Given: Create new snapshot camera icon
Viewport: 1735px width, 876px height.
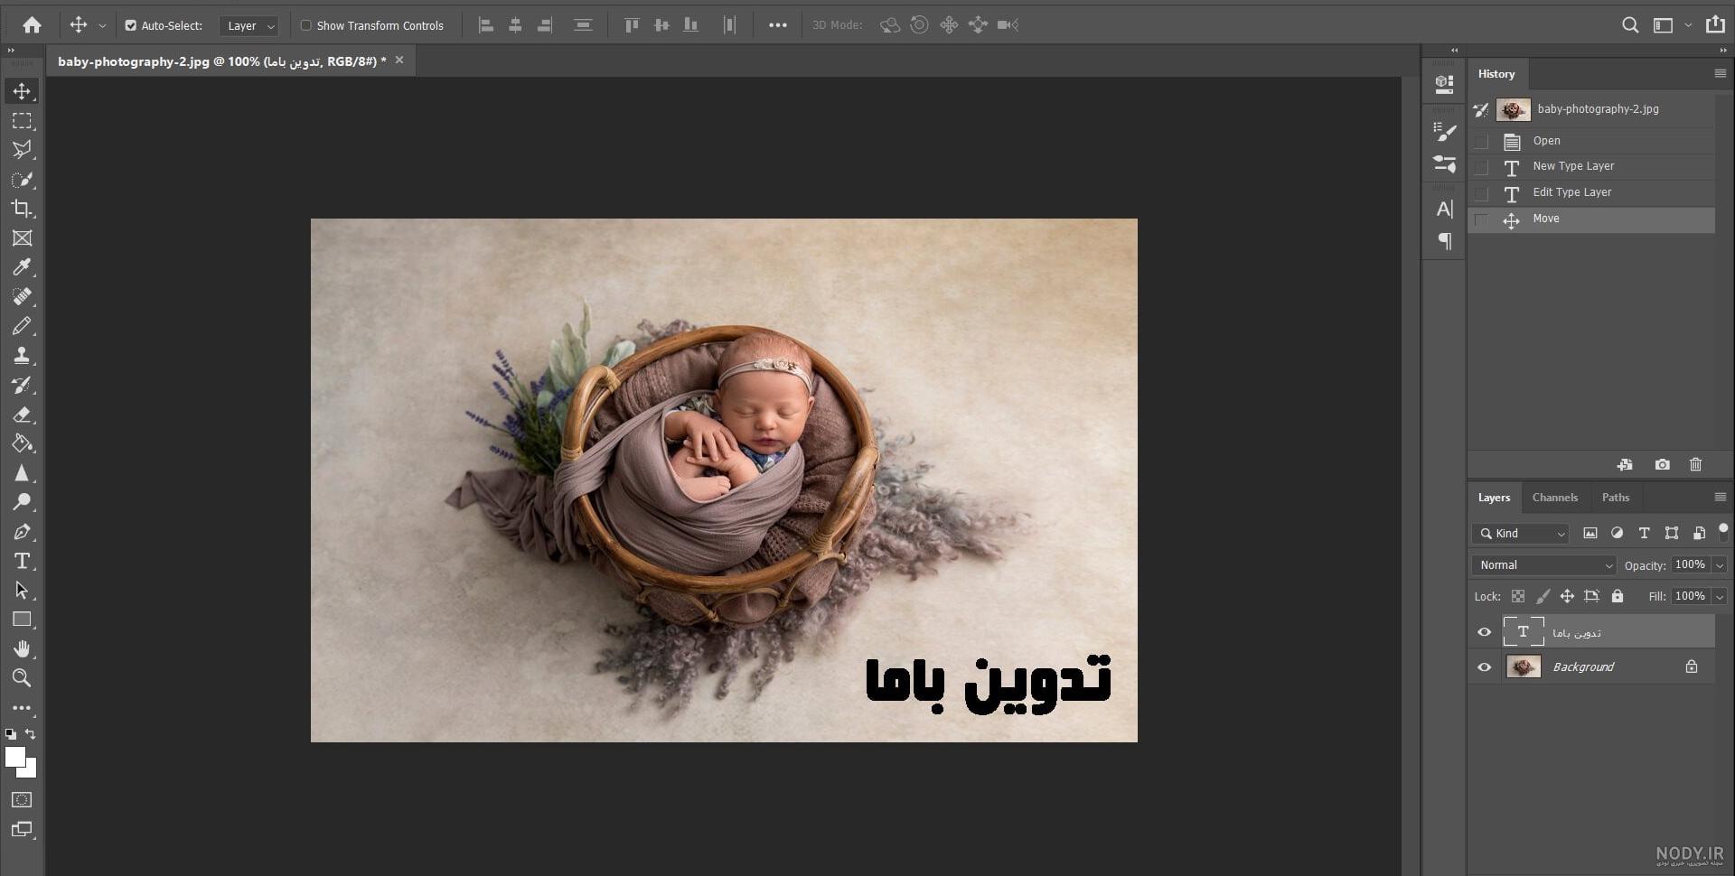Looking at the screenshot, I should (x=1662, y=464).
